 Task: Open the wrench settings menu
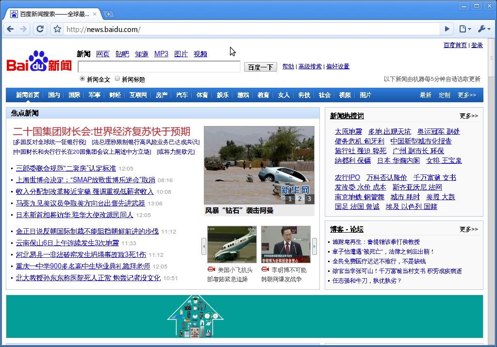484,29
